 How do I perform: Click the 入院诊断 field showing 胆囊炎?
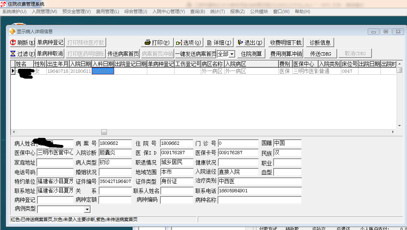[x=115, y=153]
